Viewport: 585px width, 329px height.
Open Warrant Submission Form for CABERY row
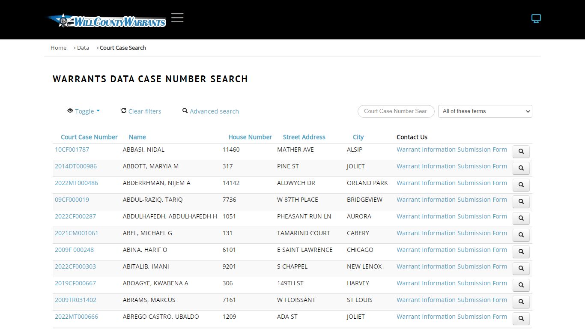click(x=452, y=233)
